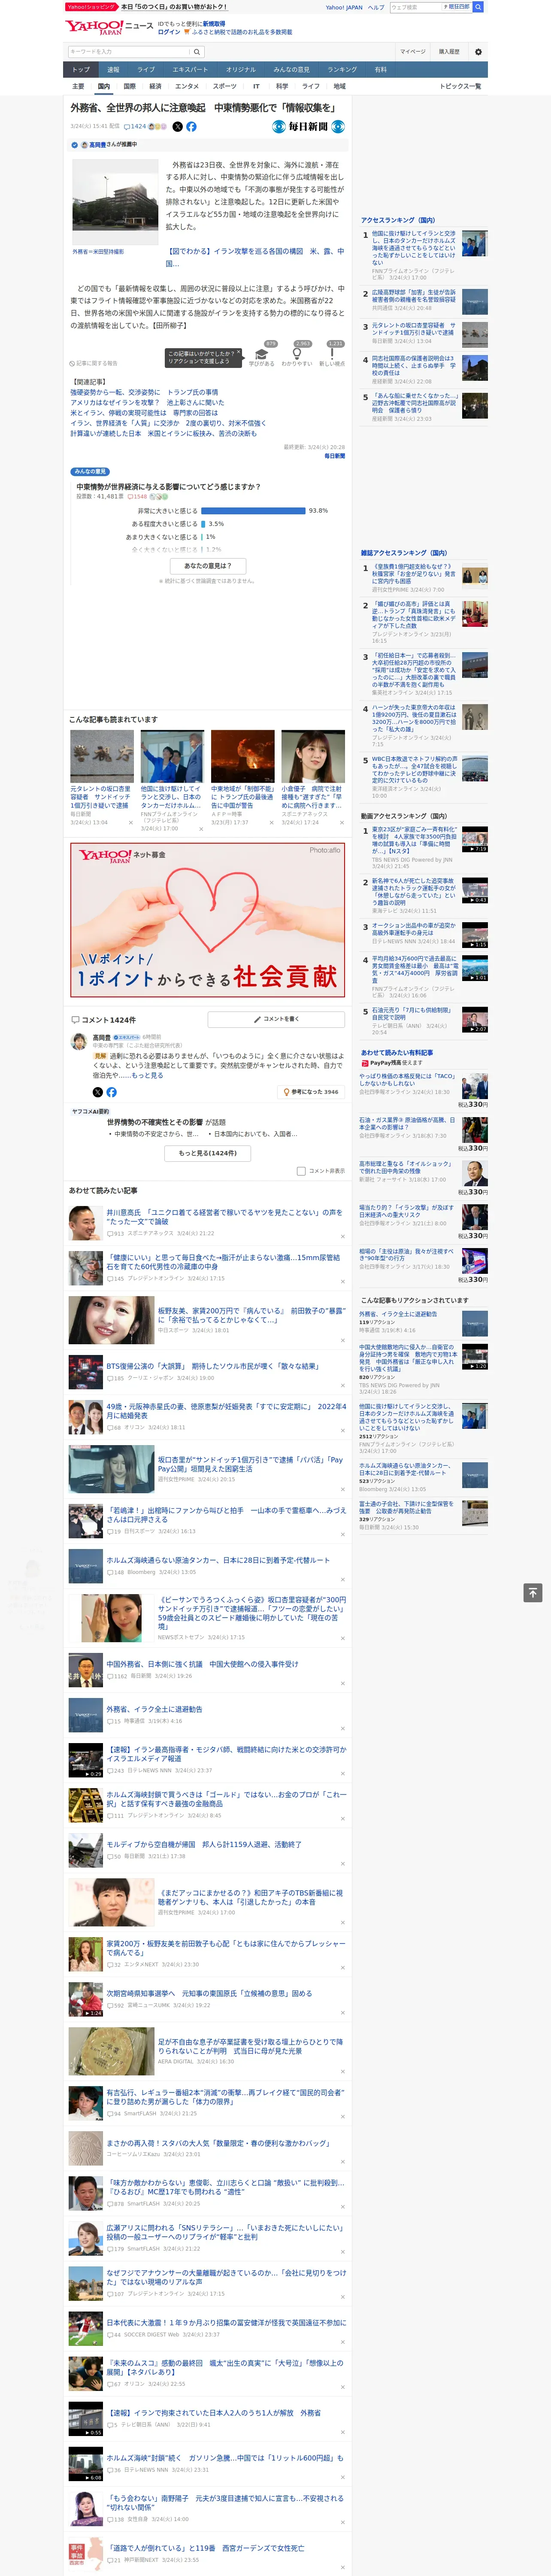Open the 速報 navigation tab

[x=113, y=70]
